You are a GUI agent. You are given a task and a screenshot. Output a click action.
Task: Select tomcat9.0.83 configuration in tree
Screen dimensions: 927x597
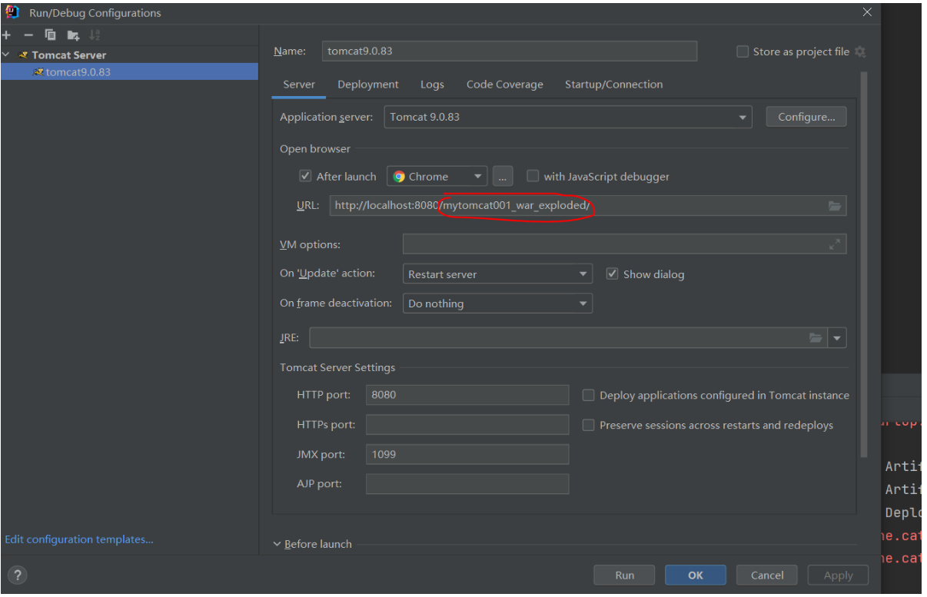coord(129,71)
